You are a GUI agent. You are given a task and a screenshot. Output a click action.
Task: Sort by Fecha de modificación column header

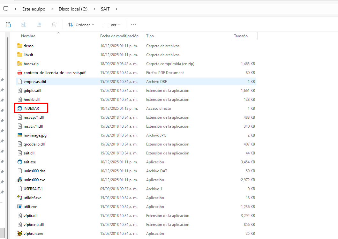119,36
